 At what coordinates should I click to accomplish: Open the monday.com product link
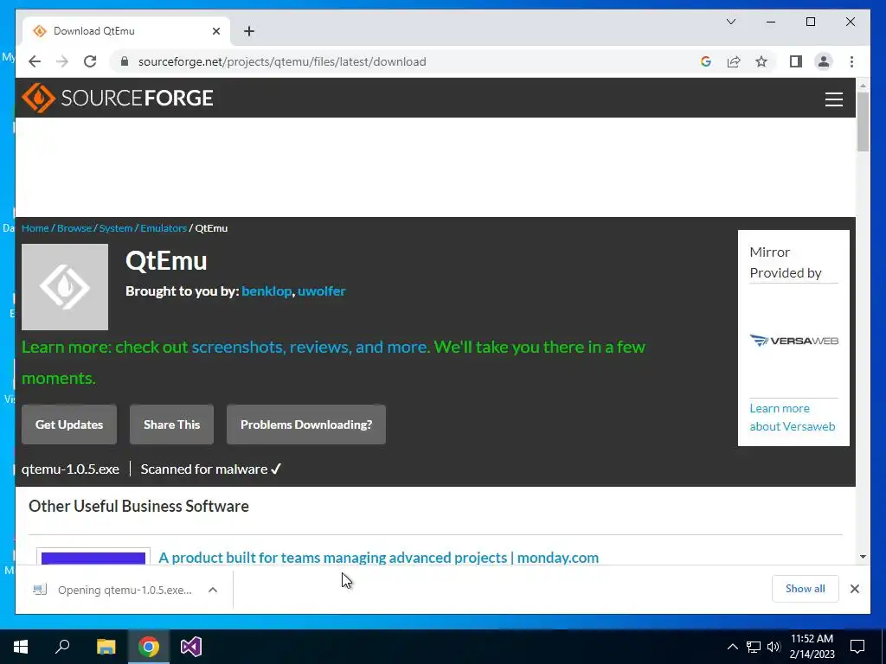(379, 558)
